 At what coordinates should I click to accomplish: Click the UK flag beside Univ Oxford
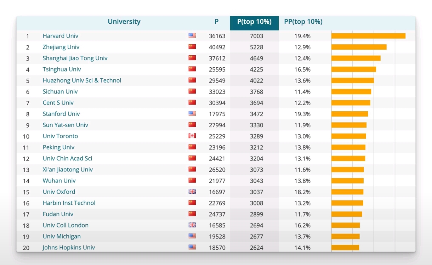click(x=192, y=191)
